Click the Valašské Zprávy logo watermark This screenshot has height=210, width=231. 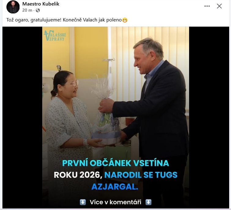point(55,36)
